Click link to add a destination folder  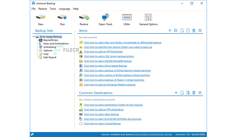tap(113, 105)
